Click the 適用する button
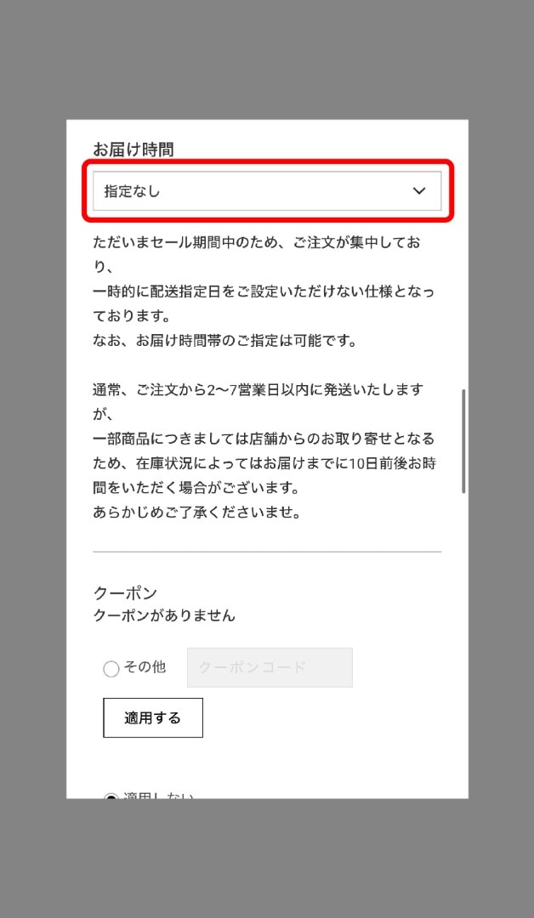This screenshot has width=534, height=918. (x=153, y=717)
